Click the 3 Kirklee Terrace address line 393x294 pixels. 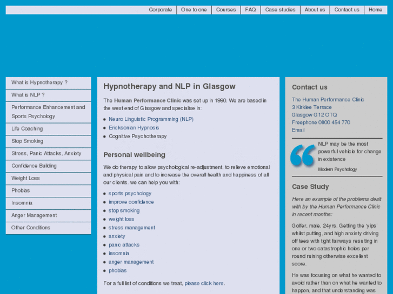pyautogui.click(x=312, y=107)
